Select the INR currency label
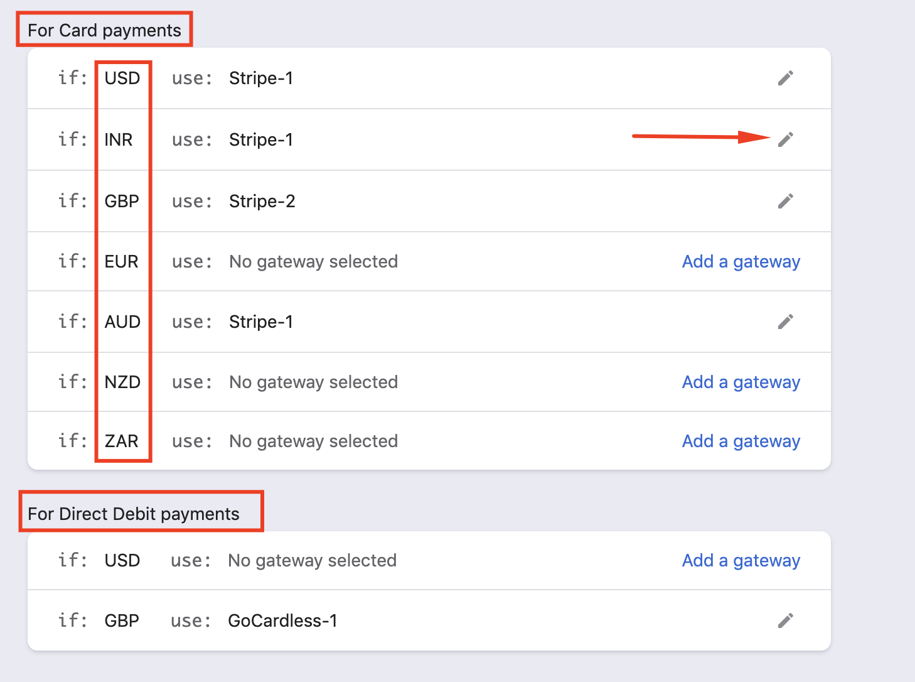Screen dimensions: 915x682 119,139
